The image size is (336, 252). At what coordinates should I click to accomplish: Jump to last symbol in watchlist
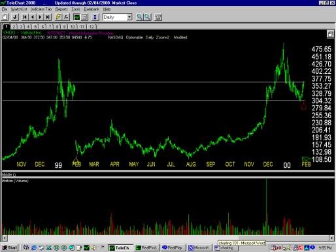(48, 17)
